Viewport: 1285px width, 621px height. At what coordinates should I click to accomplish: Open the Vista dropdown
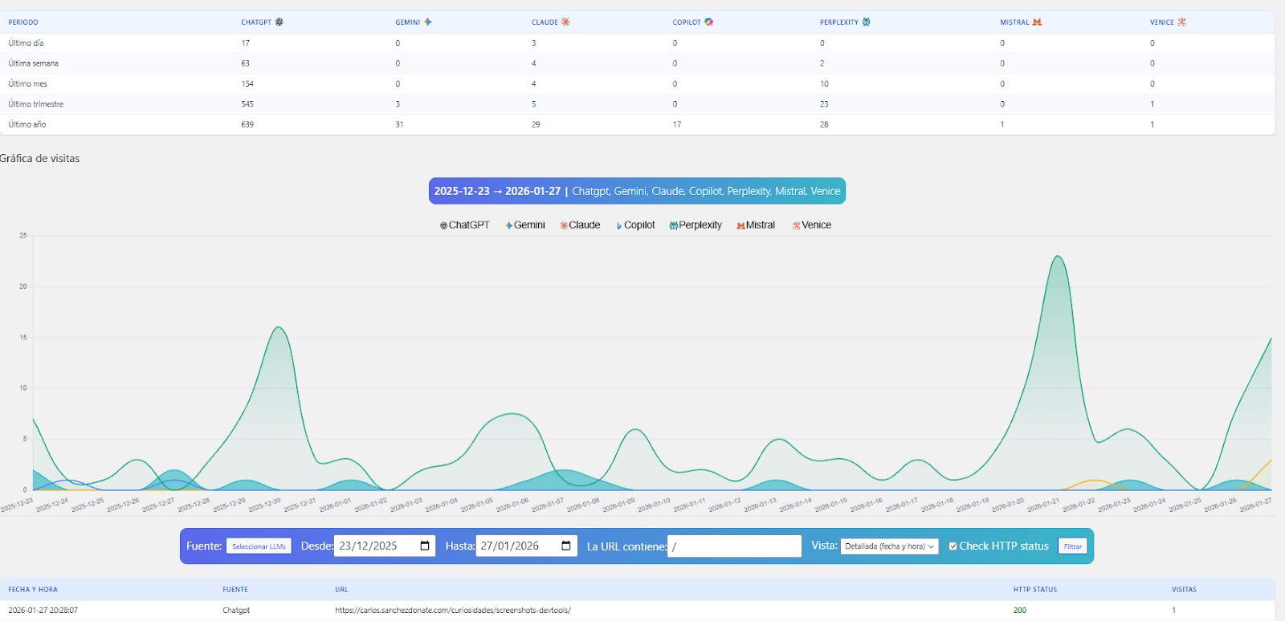tap(889, 546)
